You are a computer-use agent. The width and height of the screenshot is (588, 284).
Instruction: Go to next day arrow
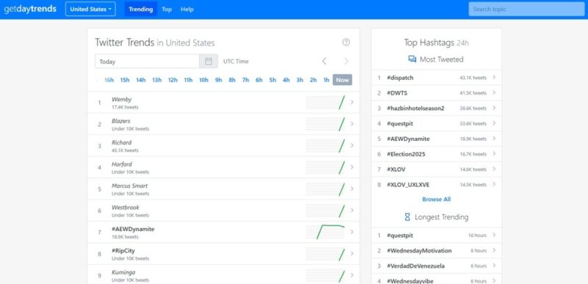346,62
